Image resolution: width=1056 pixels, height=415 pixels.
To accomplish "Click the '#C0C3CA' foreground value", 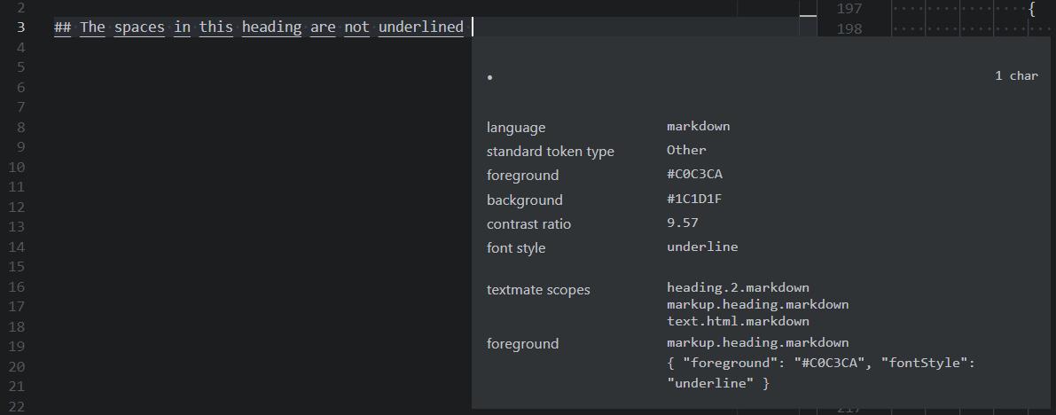I will tap(695, 175).
